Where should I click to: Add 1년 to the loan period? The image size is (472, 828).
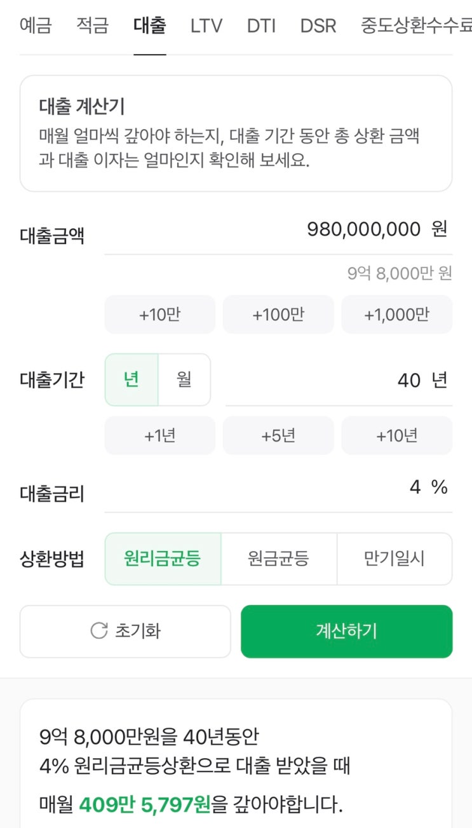[x=160, y=436]
